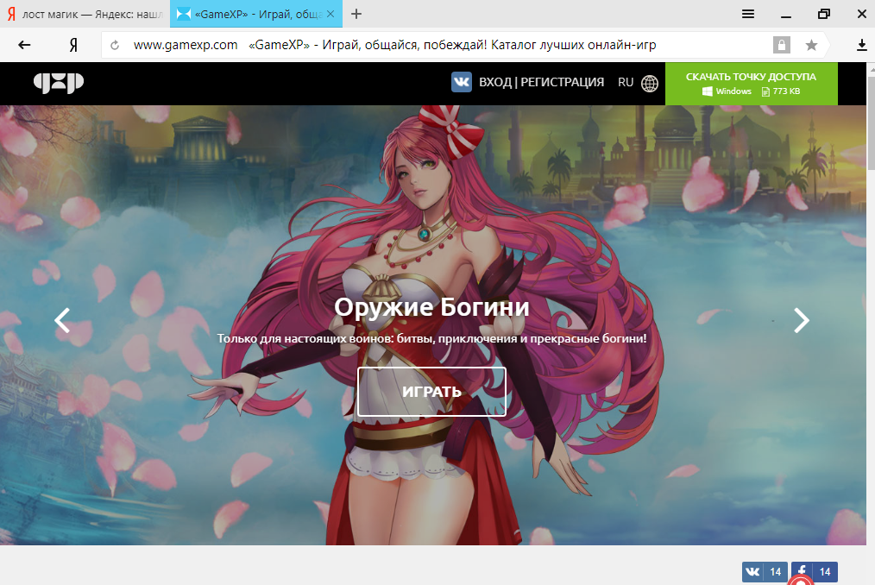Click the banner subtitle about битвы, приключения
The width and height of the screenshot is (875, 585).
coord(431,338)
